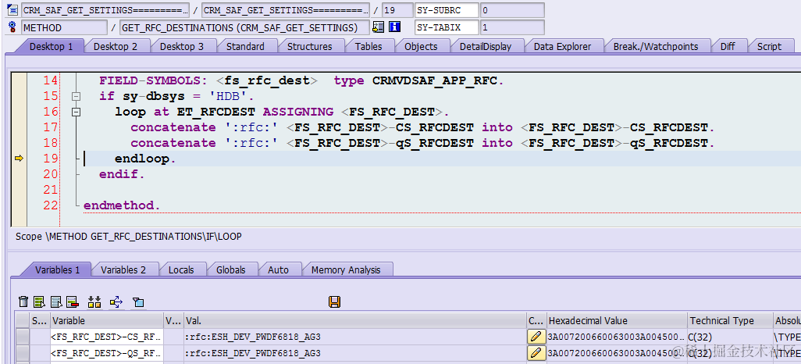The image size is (801, 364).
Task: Open the Standard tab
Action: pyautogui.click(x=245, y=47)
